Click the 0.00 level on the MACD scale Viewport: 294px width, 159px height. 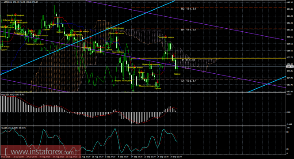[x=288, y=112]
